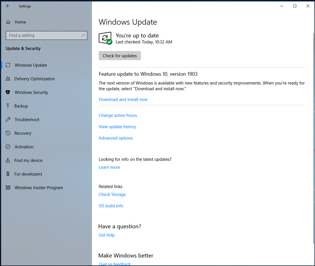Open the Check Storage link

(112, 195)
